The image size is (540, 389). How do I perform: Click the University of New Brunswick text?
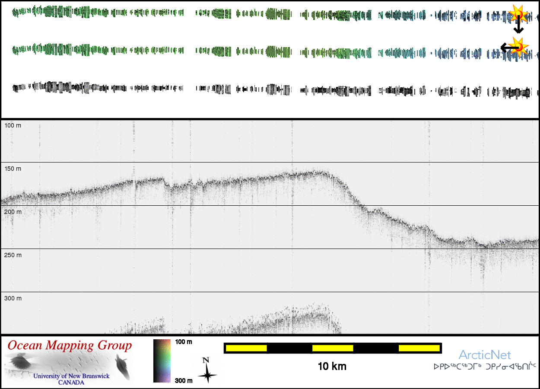tap(71, 376)
